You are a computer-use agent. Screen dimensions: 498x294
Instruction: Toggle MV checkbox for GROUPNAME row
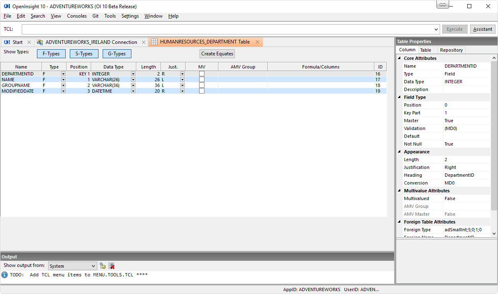(x=202, y=85)
